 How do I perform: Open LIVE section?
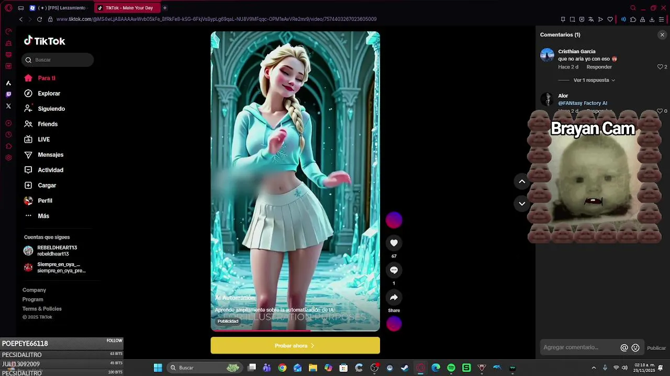coord(37,139)
